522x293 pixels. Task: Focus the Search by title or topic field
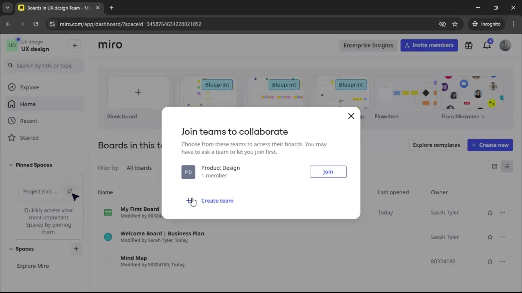[44, 66]
